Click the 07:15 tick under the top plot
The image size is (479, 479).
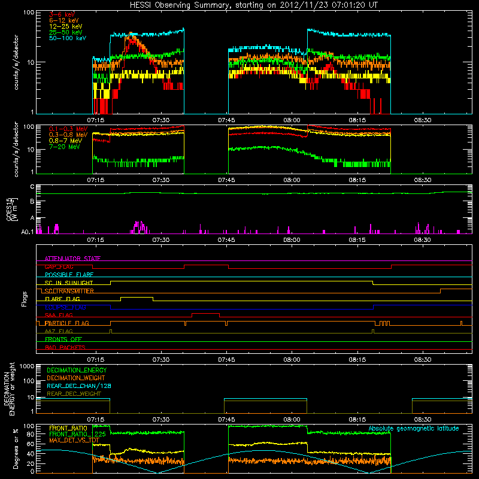click(96, 120)
